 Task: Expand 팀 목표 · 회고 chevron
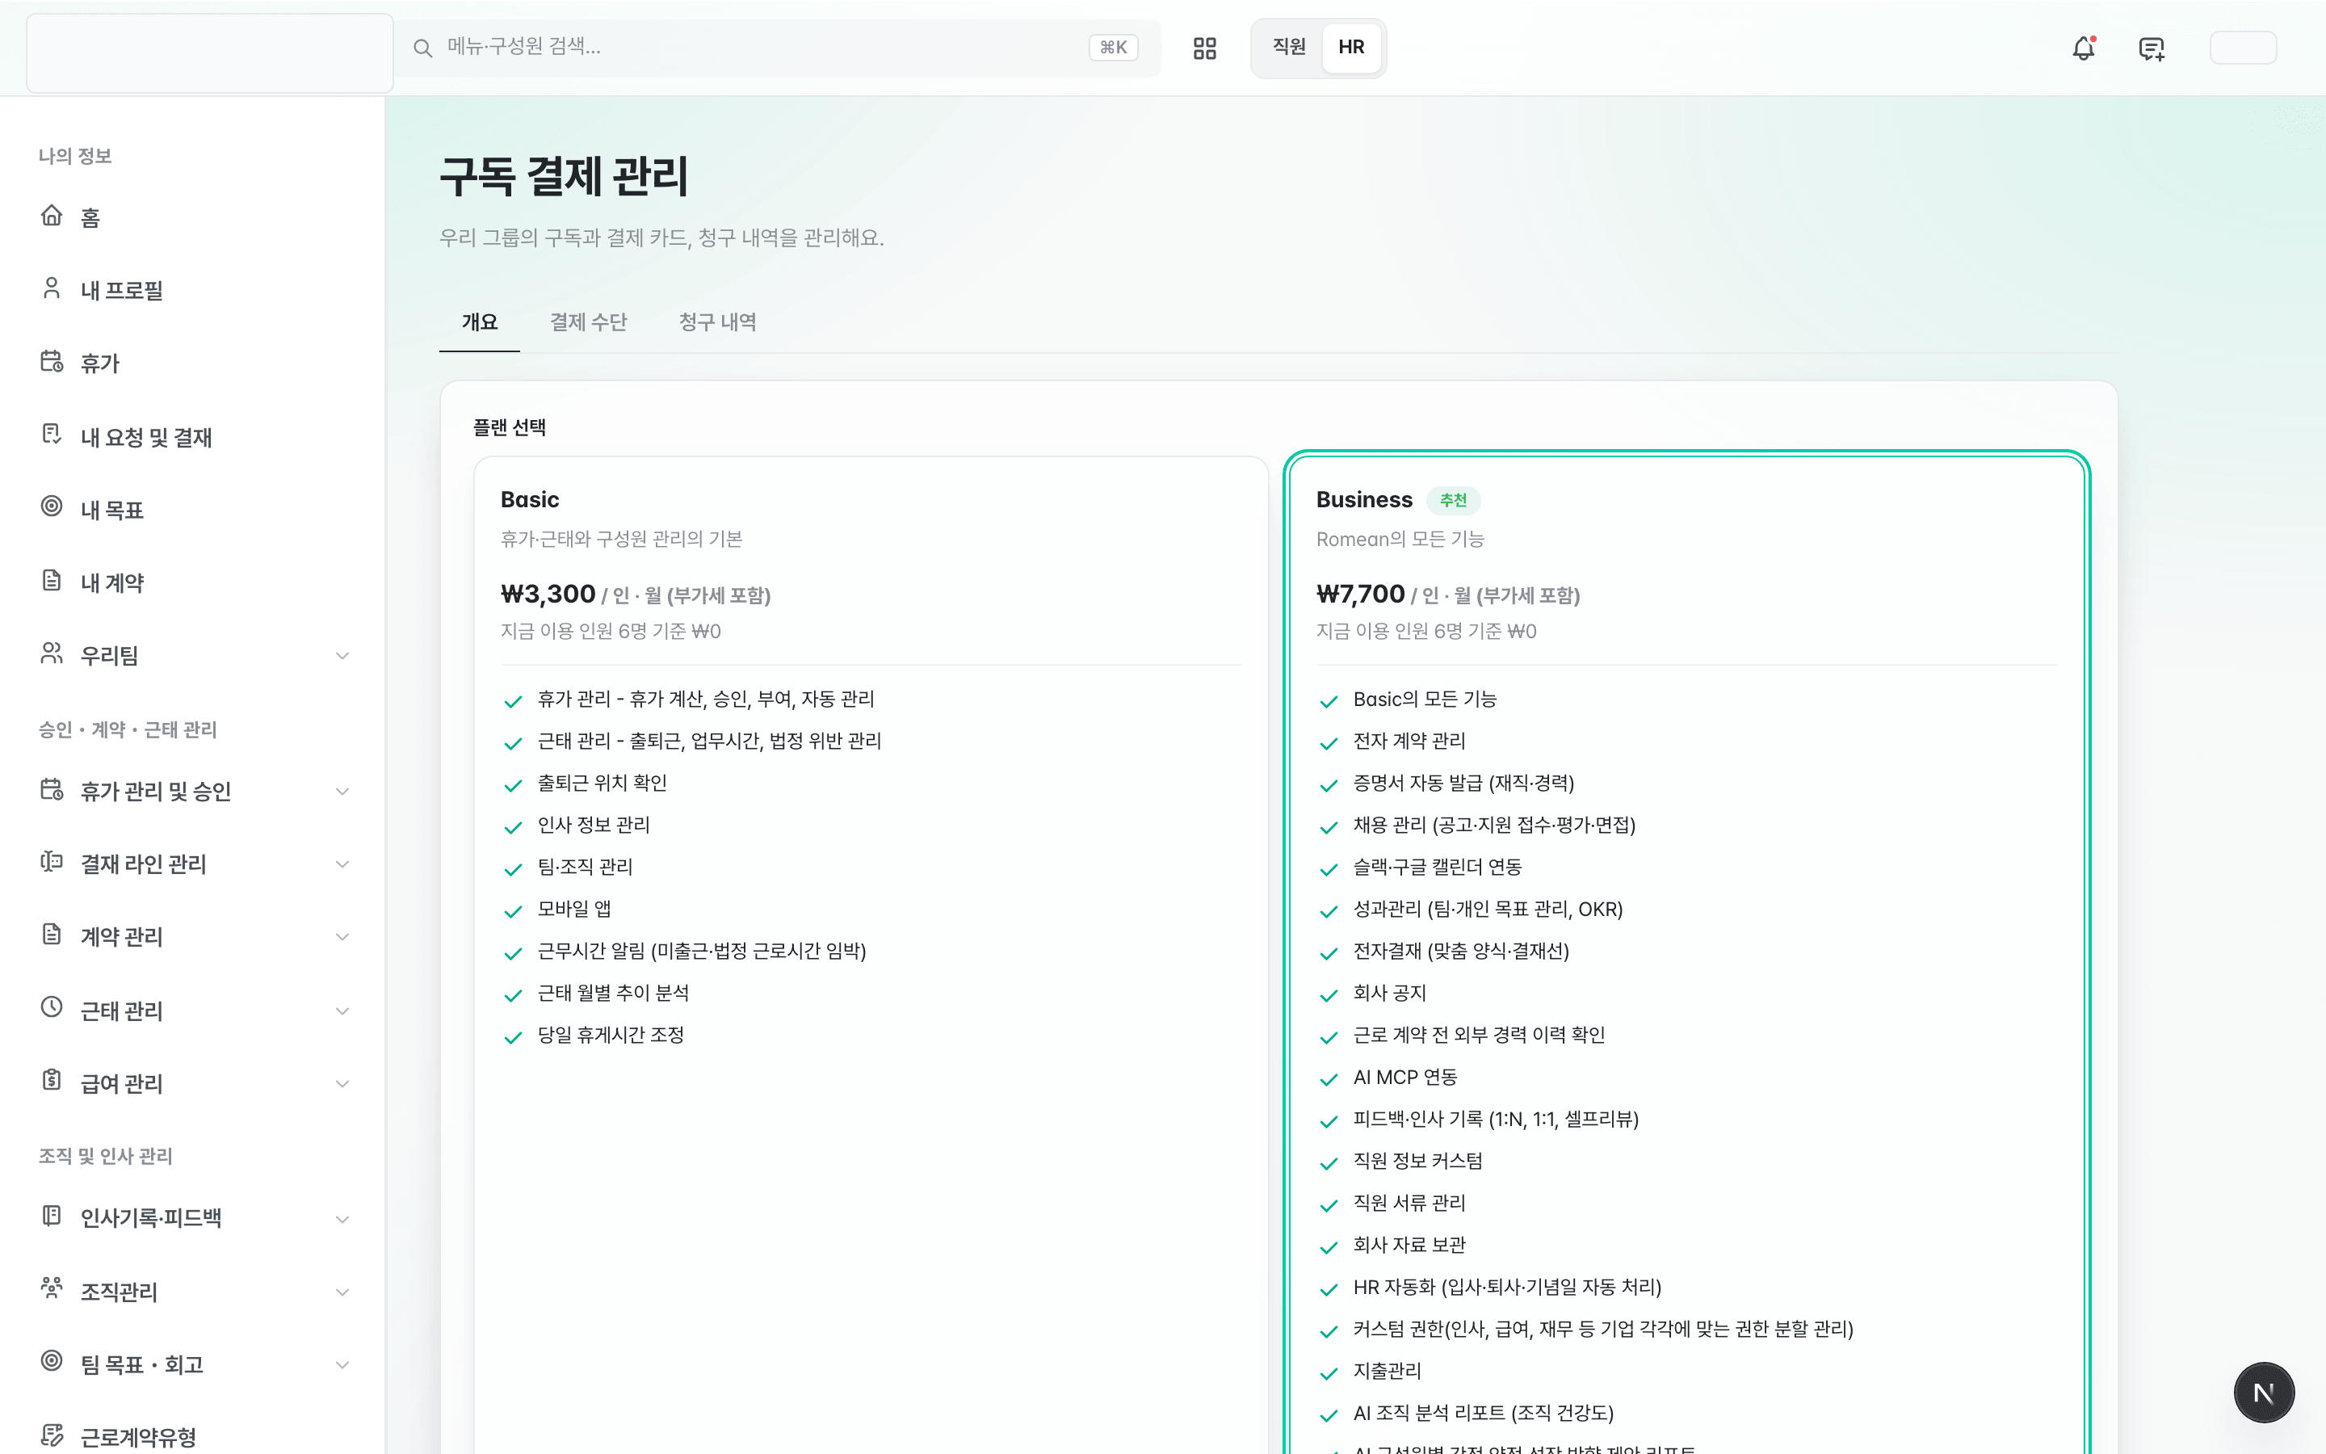pos(342,1364)
